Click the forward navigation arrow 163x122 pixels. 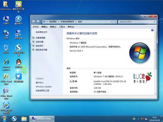38,22
